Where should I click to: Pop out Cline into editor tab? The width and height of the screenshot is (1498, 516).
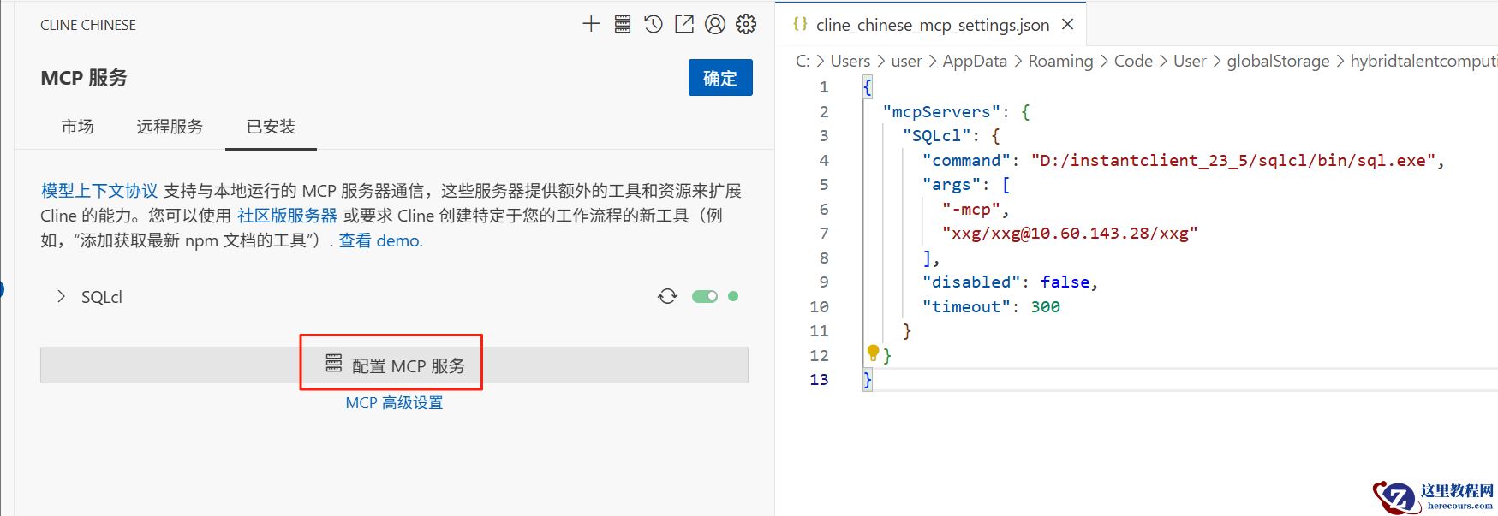[x=684, y=24]
